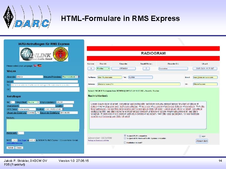226x169 pixels.
Task: Select the English language flag icon
Action: (35, 66)
